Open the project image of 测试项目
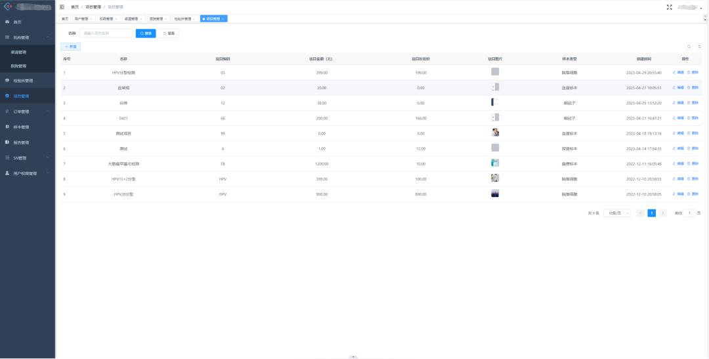709x359 pixels. coord(495,133)
